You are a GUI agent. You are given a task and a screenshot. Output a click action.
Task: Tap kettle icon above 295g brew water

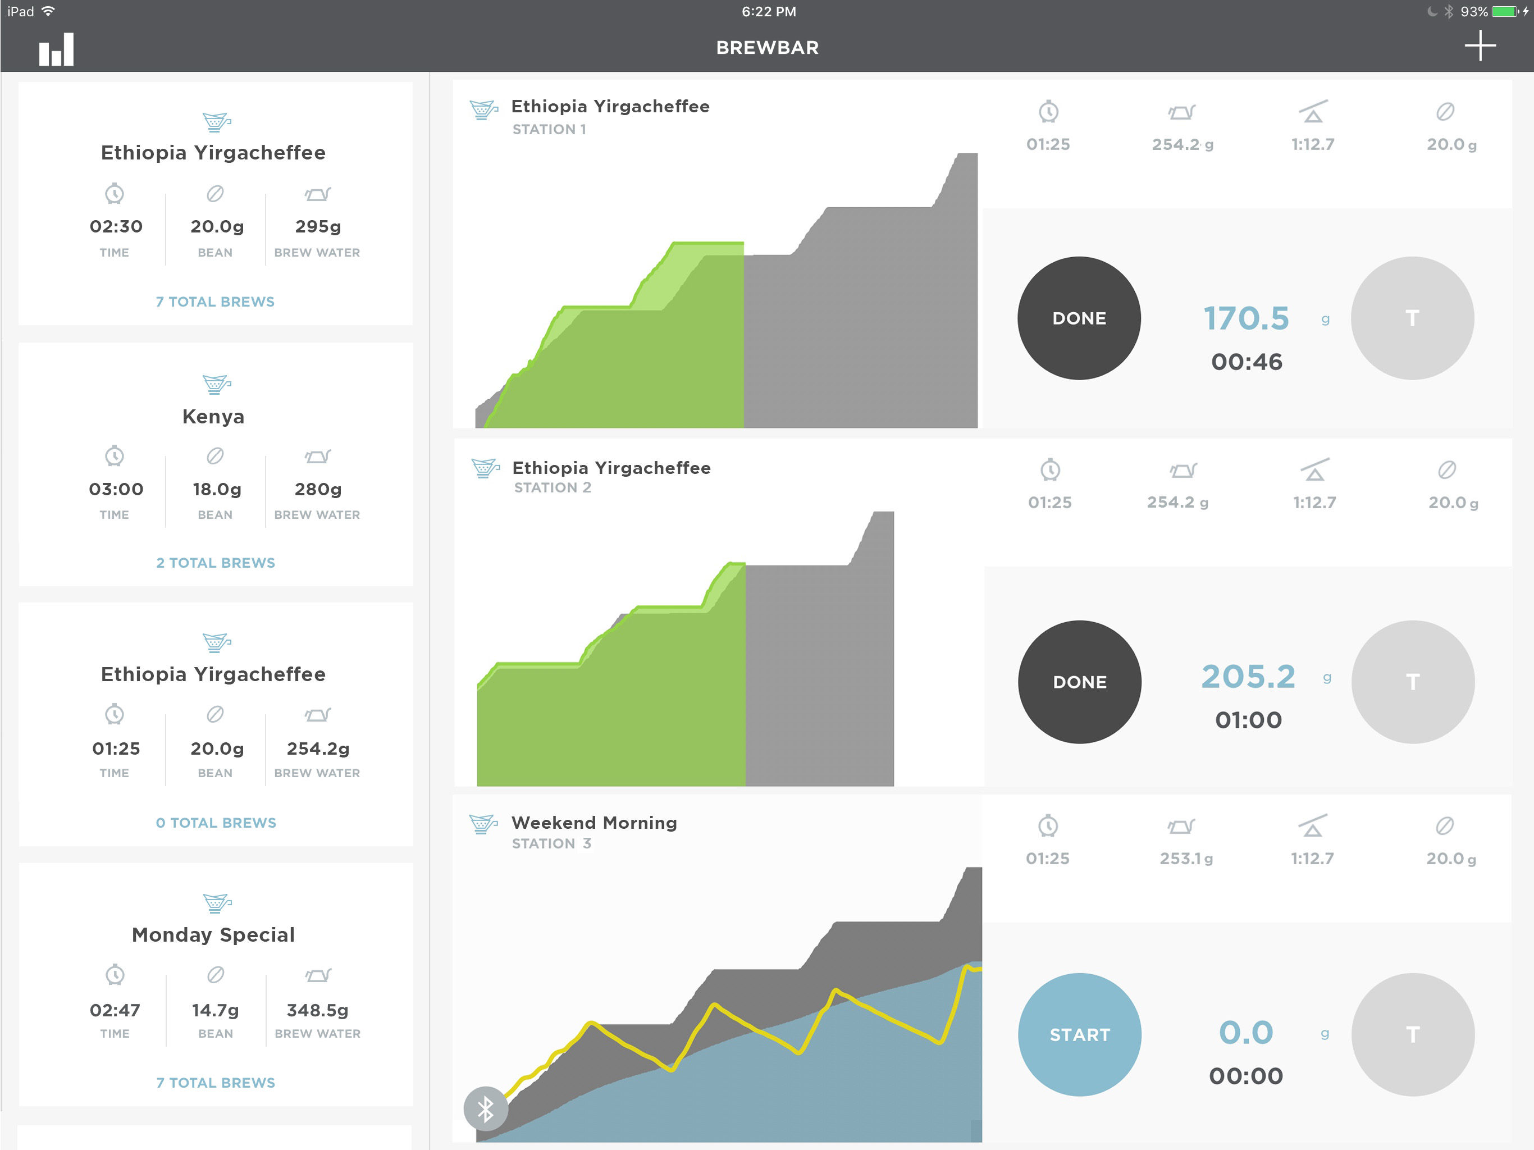[318, 194]
